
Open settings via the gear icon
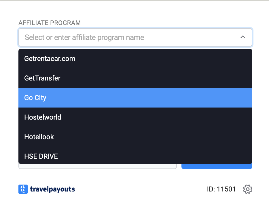click(x=248, y=189)
